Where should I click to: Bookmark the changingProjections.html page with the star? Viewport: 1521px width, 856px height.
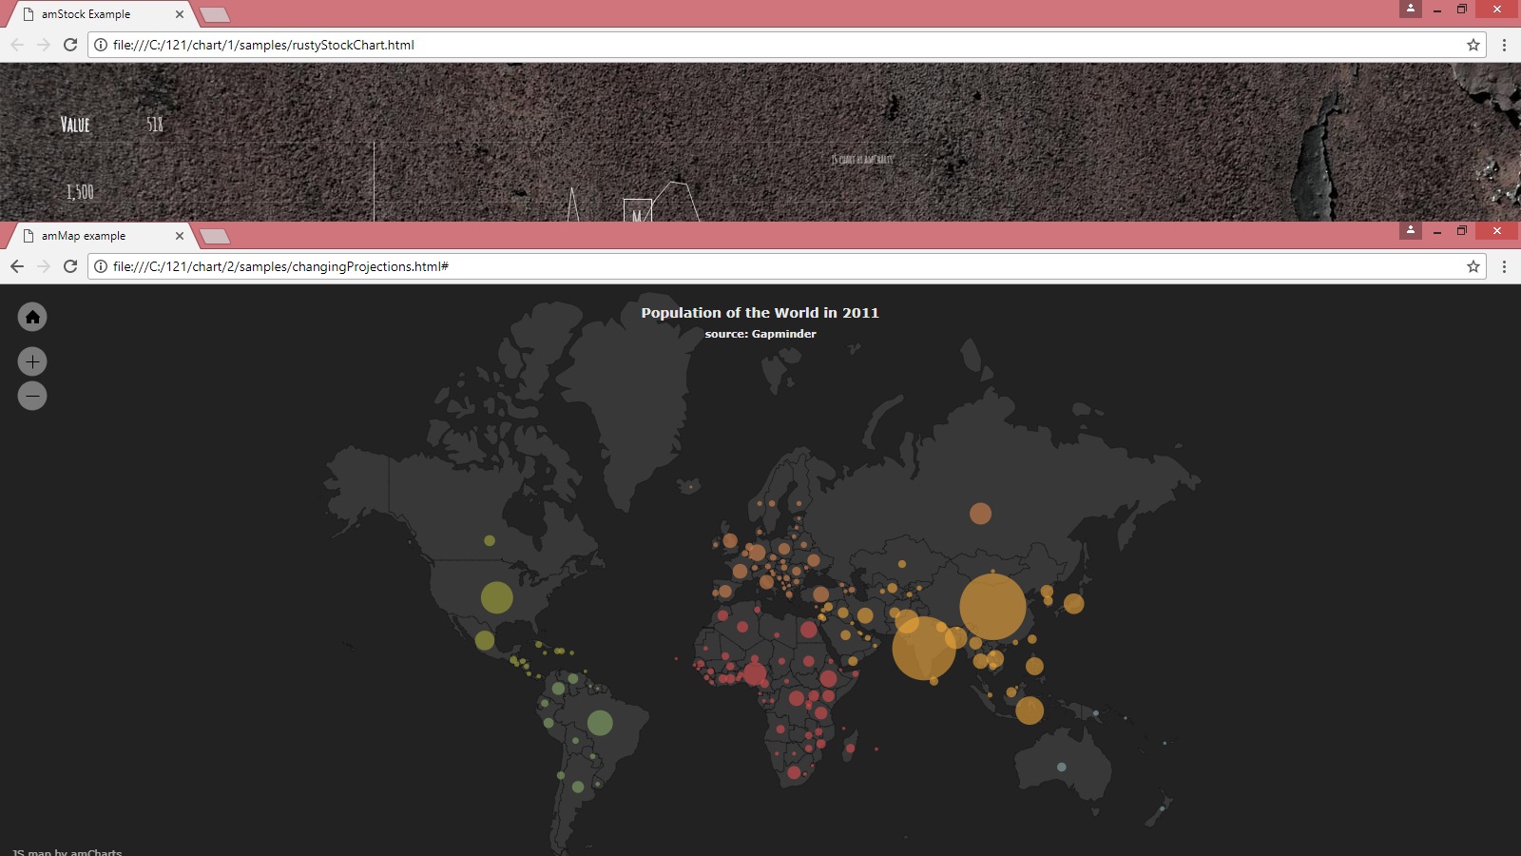pos(1473,266)
